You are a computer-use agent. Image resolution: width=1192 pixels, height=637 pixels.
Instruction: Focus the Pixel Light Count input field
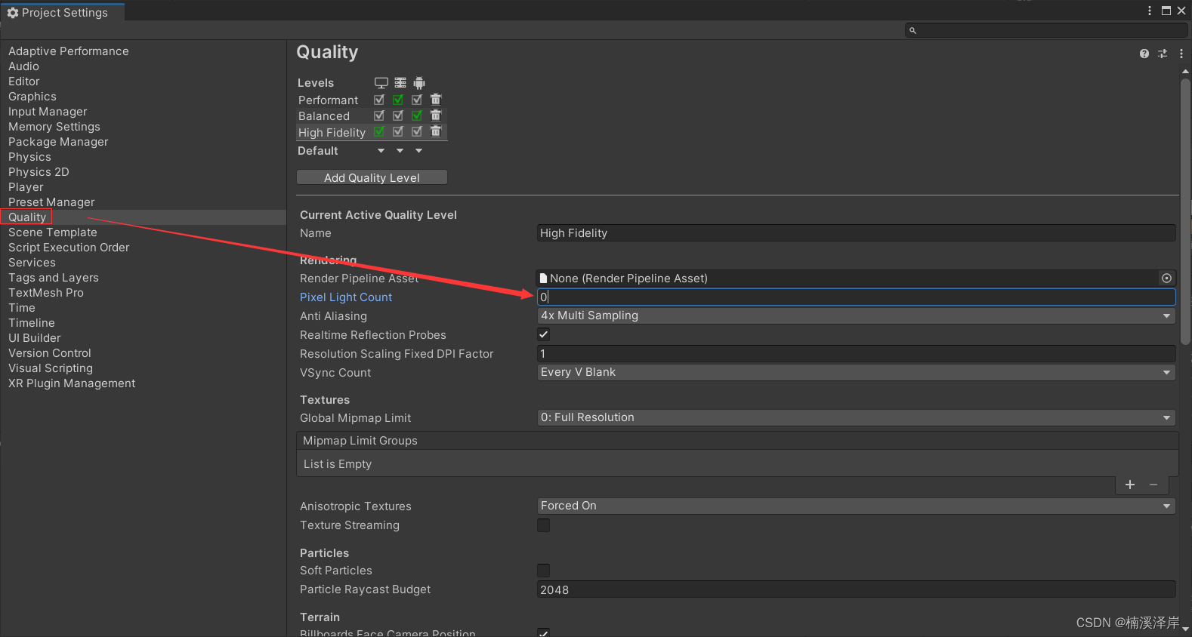[x=856, y=297]
